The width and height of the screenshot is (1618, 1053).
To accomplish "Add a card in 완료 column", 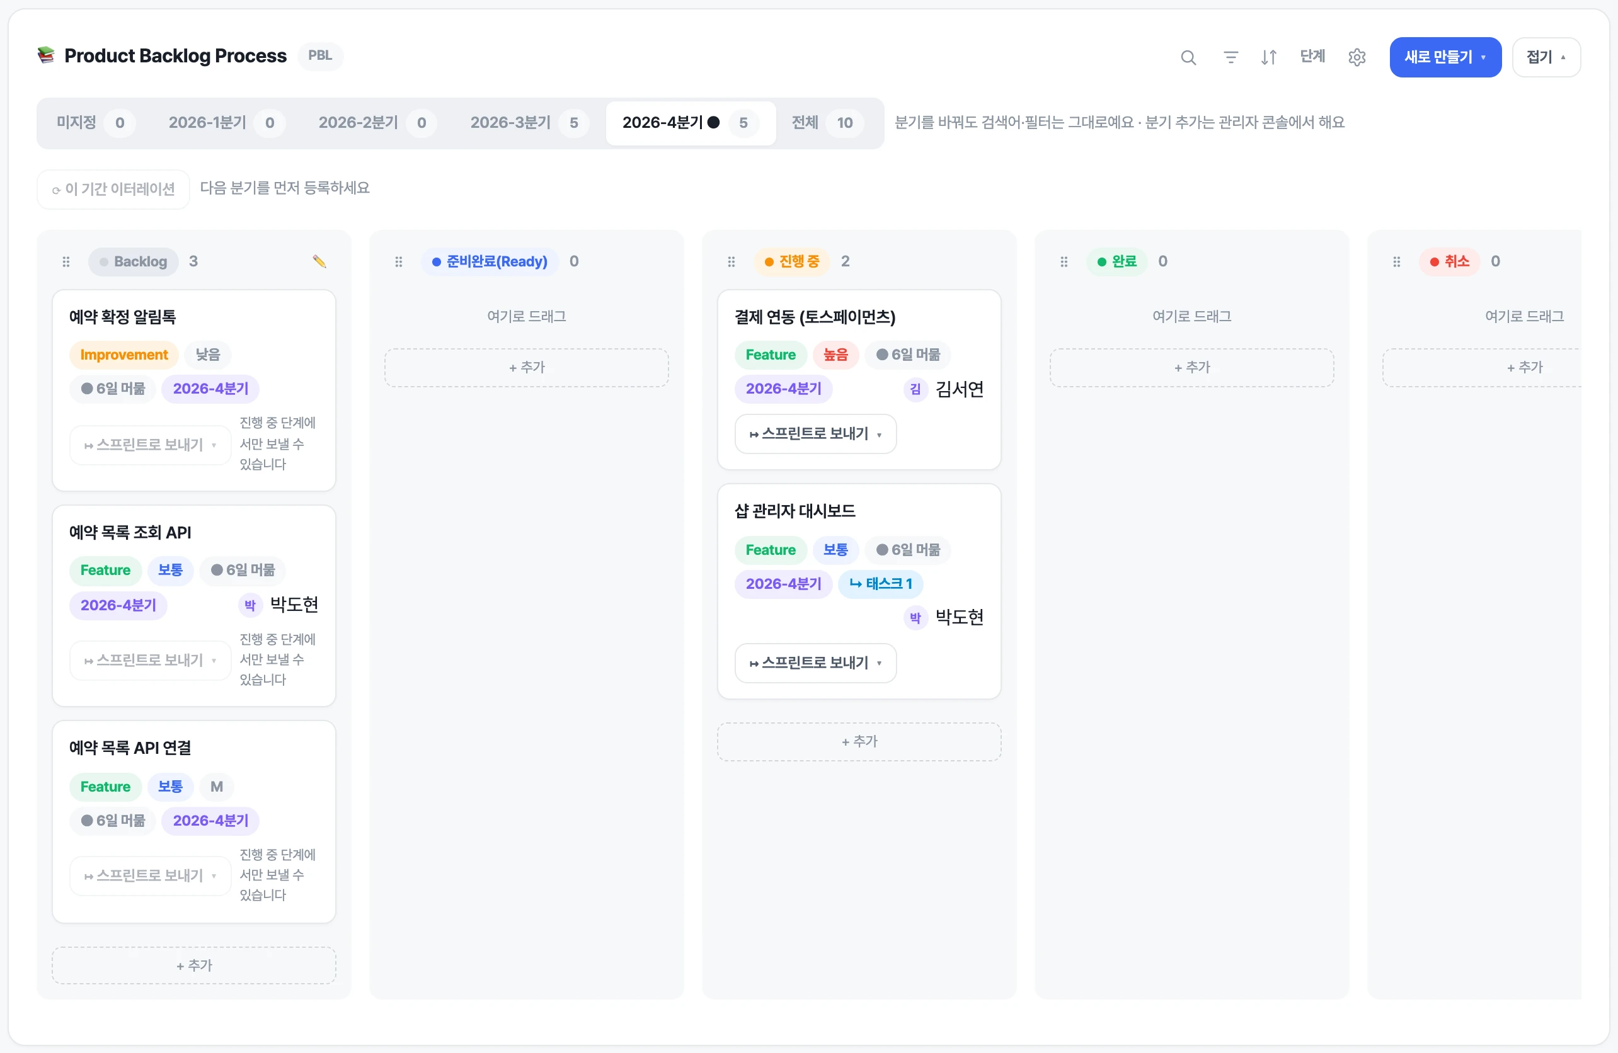I will point(1191,368).
